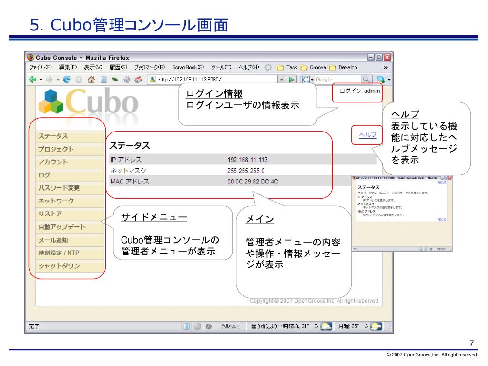Screen dimensions: 488x366
Task: Open the Task bookmark folder
Action: (x=287, y=67)
